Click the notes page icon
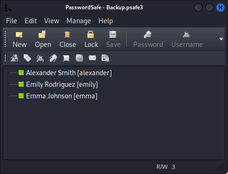Screen dimensions: 228x174 coord(66,58)
